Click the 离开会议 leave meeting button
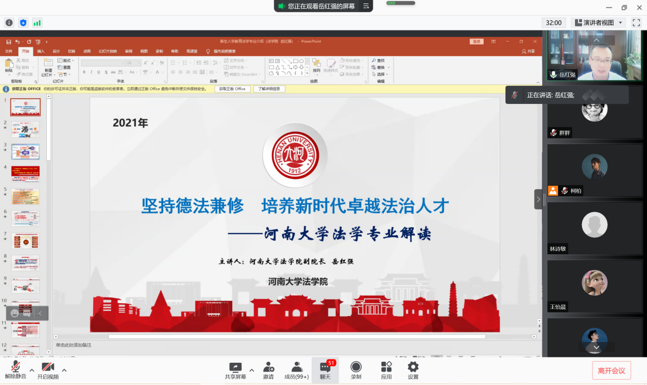647x385 pixels. coord(611,370)
